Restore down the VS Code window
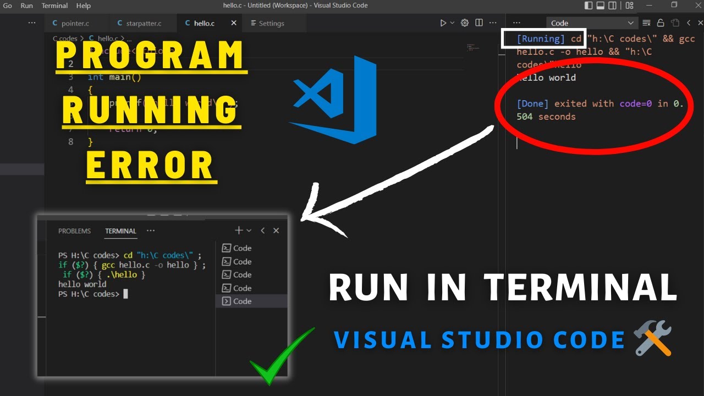This screenshot has height=396, width=704. click(674, 5)
